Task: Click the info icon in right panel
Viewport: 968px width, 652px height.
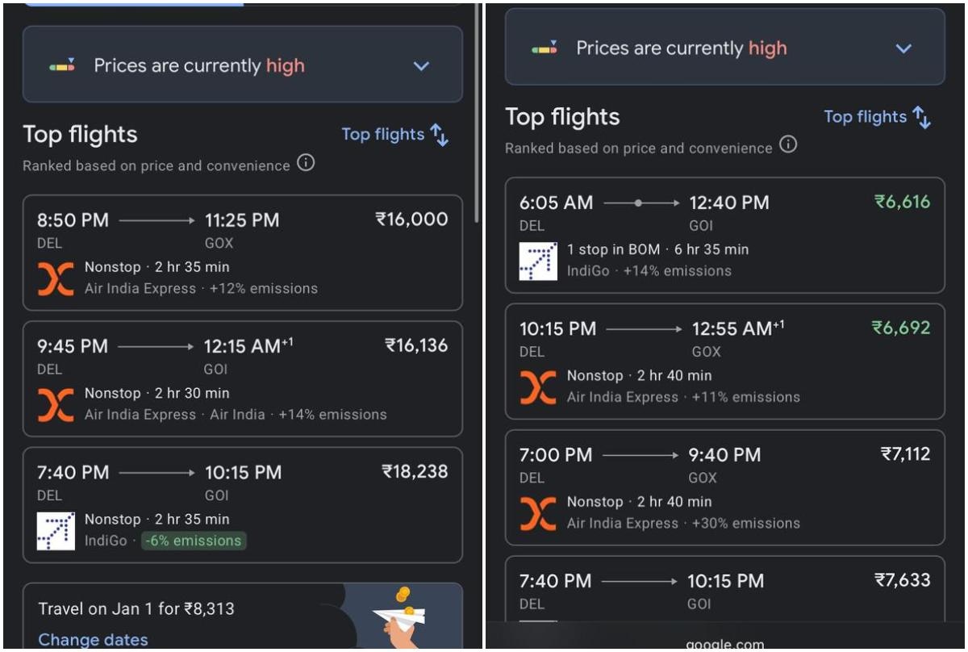Action: (x=788, y=145)
